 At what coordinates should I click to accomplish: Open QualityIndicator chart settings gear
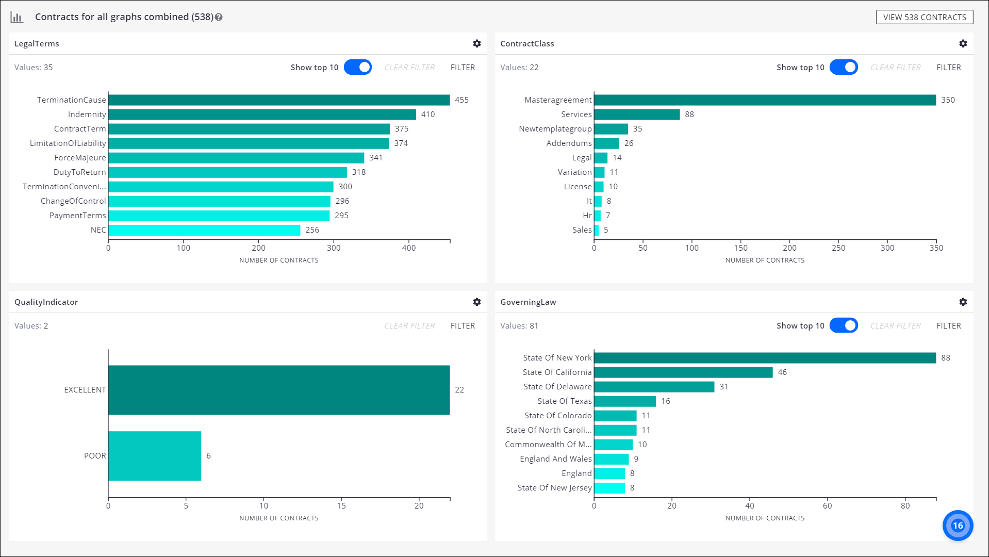point(477,302)
